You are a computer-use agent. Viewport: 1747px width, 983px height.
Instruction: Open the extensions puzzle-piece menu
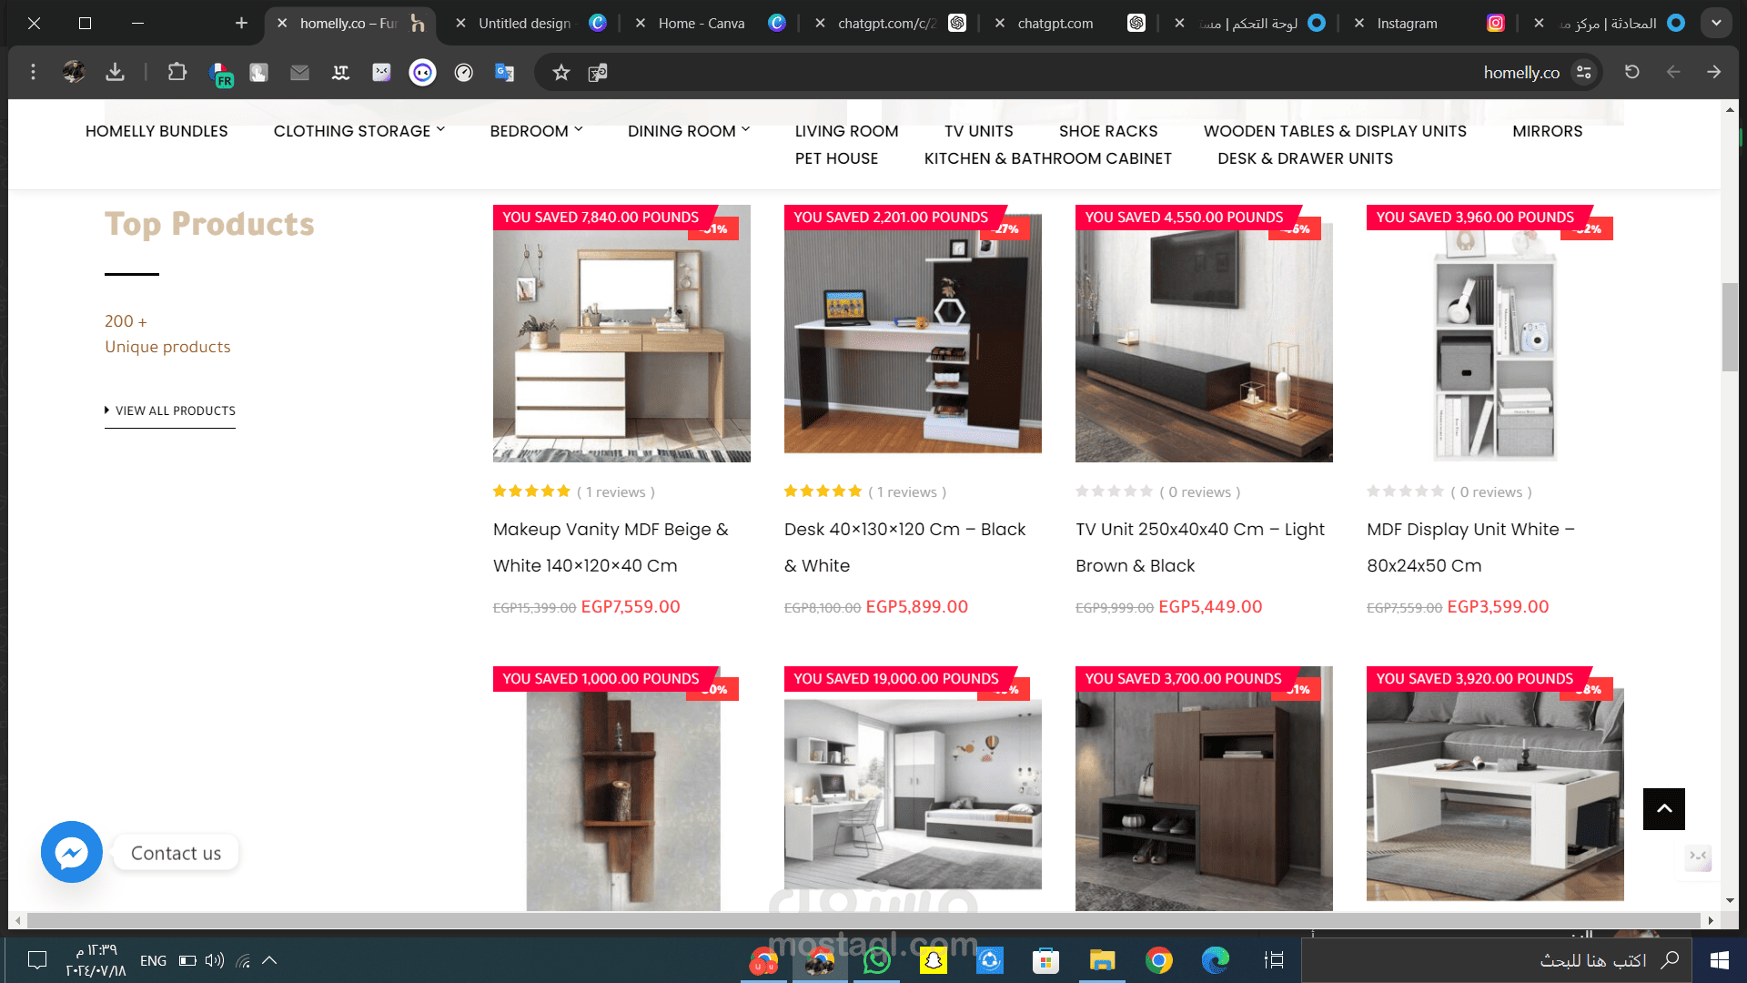tap(177, 72)
